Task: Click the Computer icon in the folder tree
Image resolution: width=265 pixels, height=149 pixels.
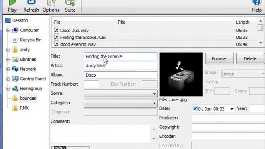Action: 15,30
